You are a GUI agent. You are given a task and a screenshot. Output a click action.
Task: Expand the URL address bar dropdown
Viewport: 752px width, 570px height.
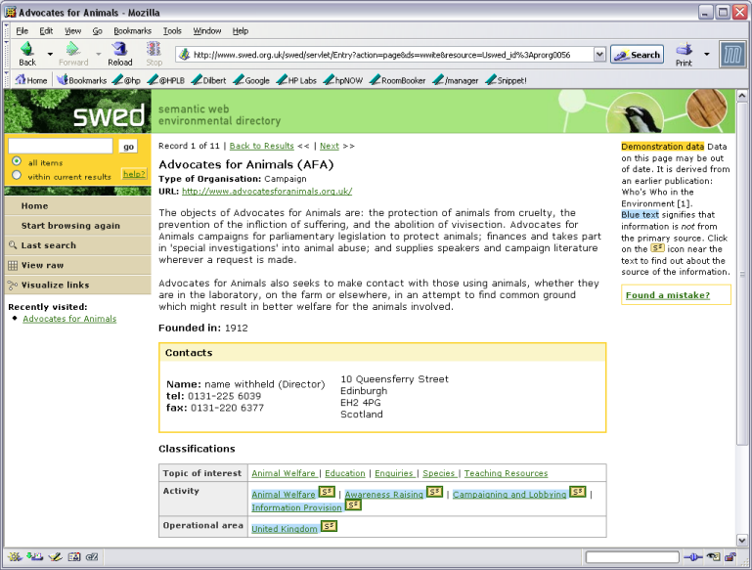click(599, 55)
